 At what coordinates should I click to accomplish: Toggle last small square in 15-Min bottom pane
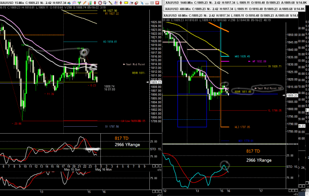tap(160, 192)
